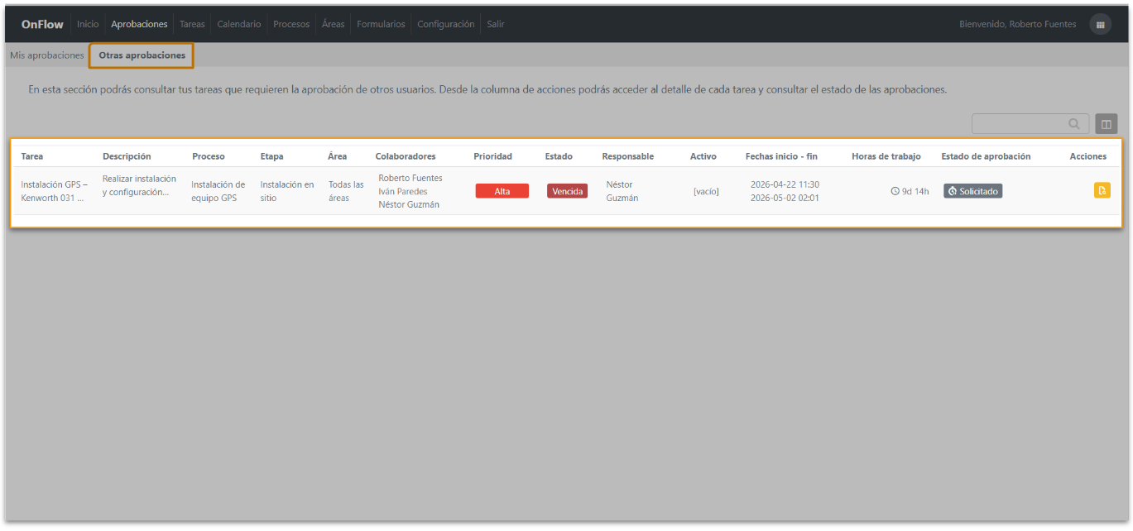Click the OnFlow brand logo
This screenshot has width=1133, height=531.
[x=42, y=24]
